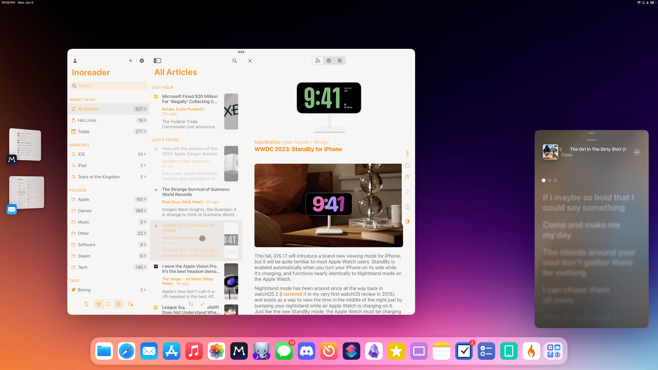Add a new subscription with plus icon
The width and height of the screenshot is (658, 370).
(130, 61)
